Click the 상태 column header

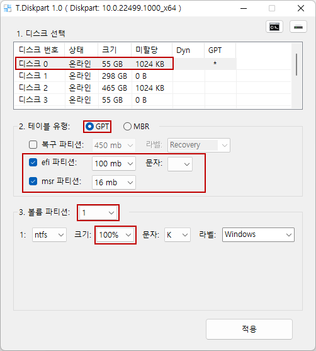click(x=81, y=50)
